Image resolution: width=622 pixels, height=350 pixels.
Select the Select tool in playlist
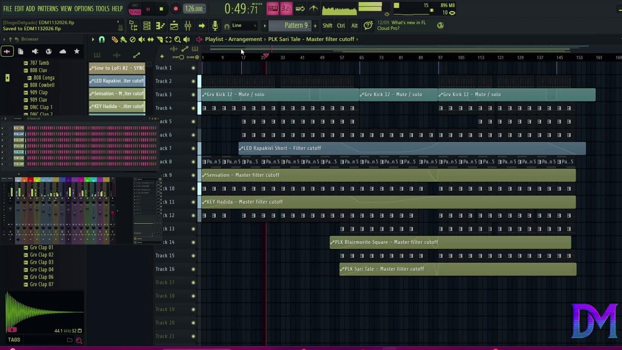(169, 39)
